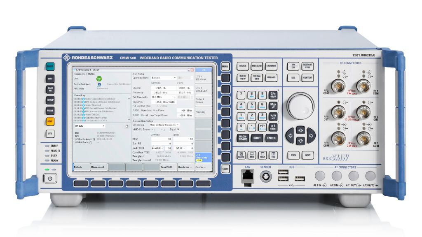Open the Config... softkey
The width and height of the screenshot is (422, 237).
pyautogui.click(x=203, y=167)
